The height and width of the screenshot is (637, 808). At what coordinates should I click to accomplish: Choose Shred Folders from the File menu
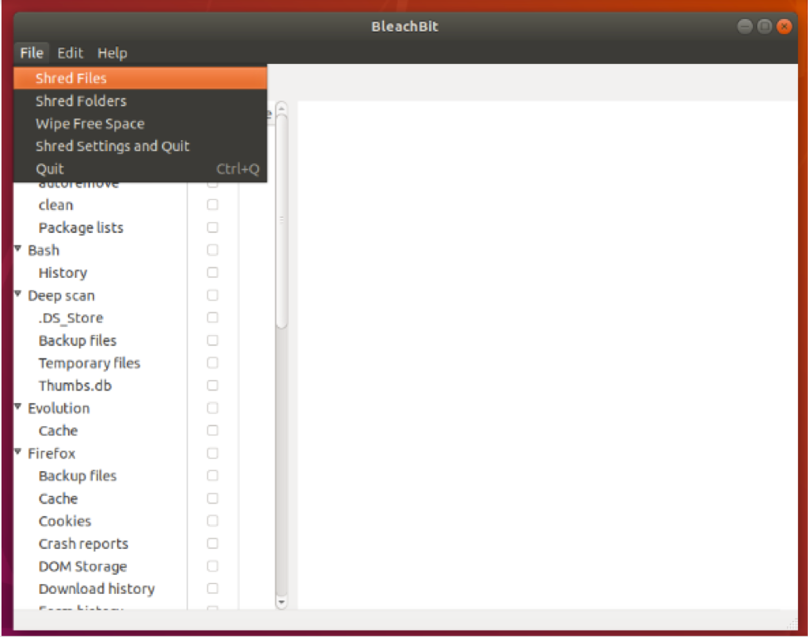(x=140, y=100)
